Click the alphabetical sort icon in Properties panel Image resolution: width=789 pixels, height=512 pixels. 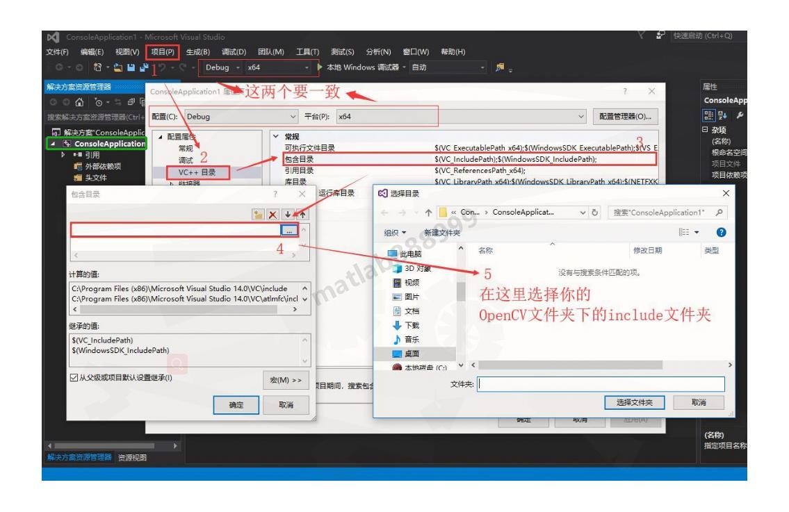coord(722,115)
